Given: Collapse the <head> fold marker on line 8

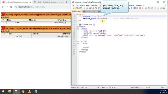Looking at the screenshot, I should [x=78, y=29].
